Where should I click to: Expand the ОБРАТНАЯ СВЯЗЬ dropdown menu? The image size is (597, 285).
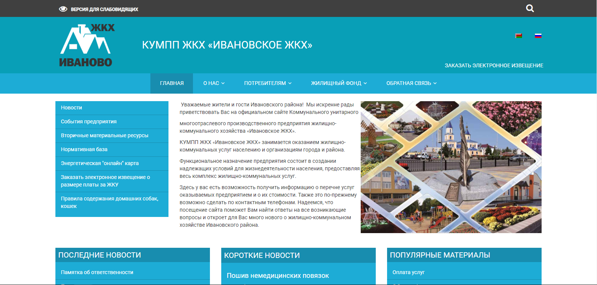click(x=411, y=83)
